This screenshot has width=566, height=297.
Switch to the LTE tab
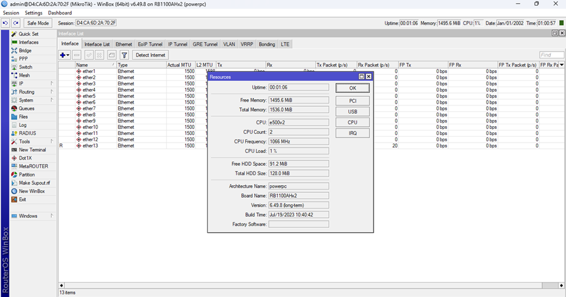[285, 45]
